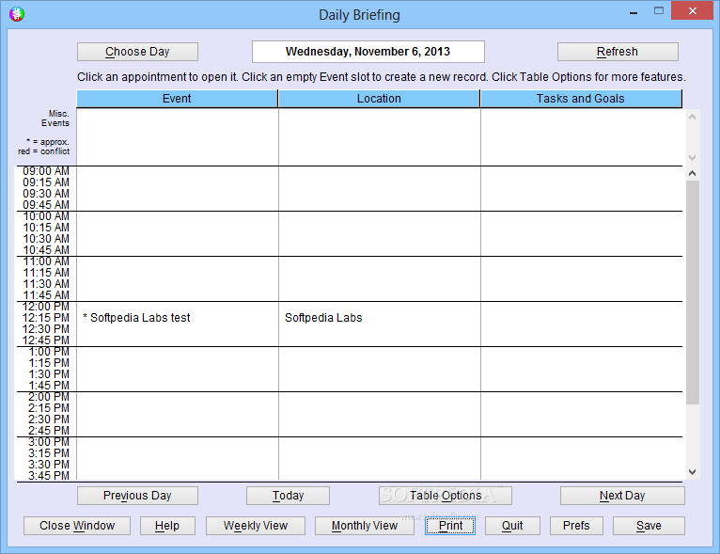
Task: Click the 09:00 AM time label
Action: (x=46, y=171)
